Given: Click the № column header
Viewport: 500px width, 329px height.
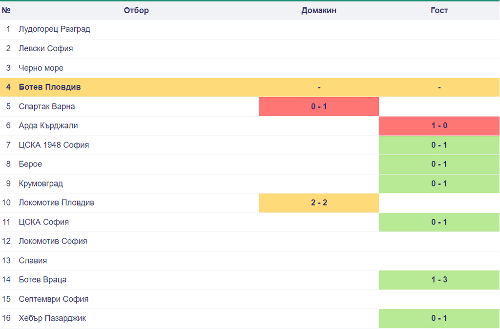Looking at the screenshot, I should tap(6, 11).
